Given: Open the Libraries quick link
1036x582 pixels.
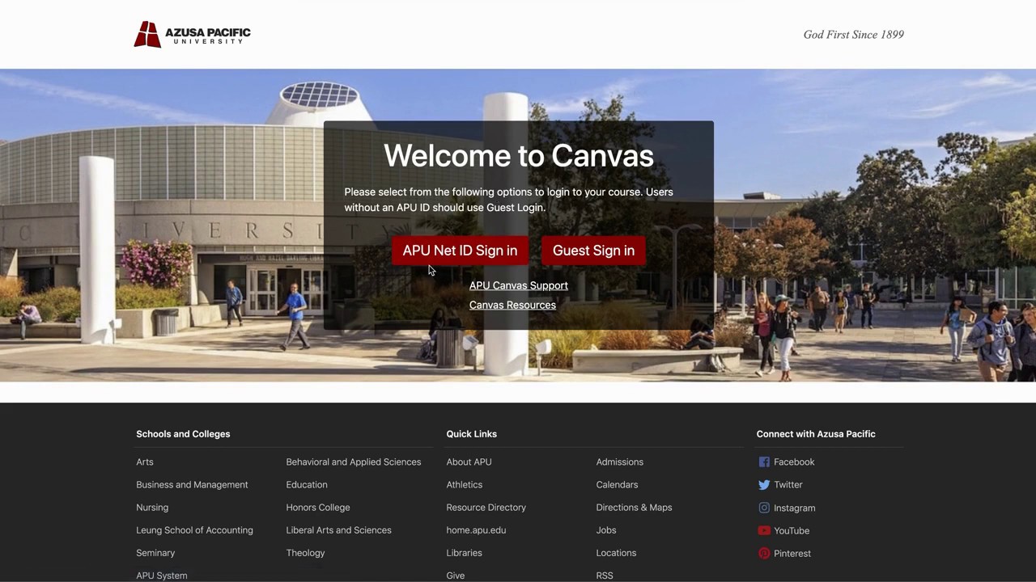Looking at the screenshot, I should click(464, 553).
